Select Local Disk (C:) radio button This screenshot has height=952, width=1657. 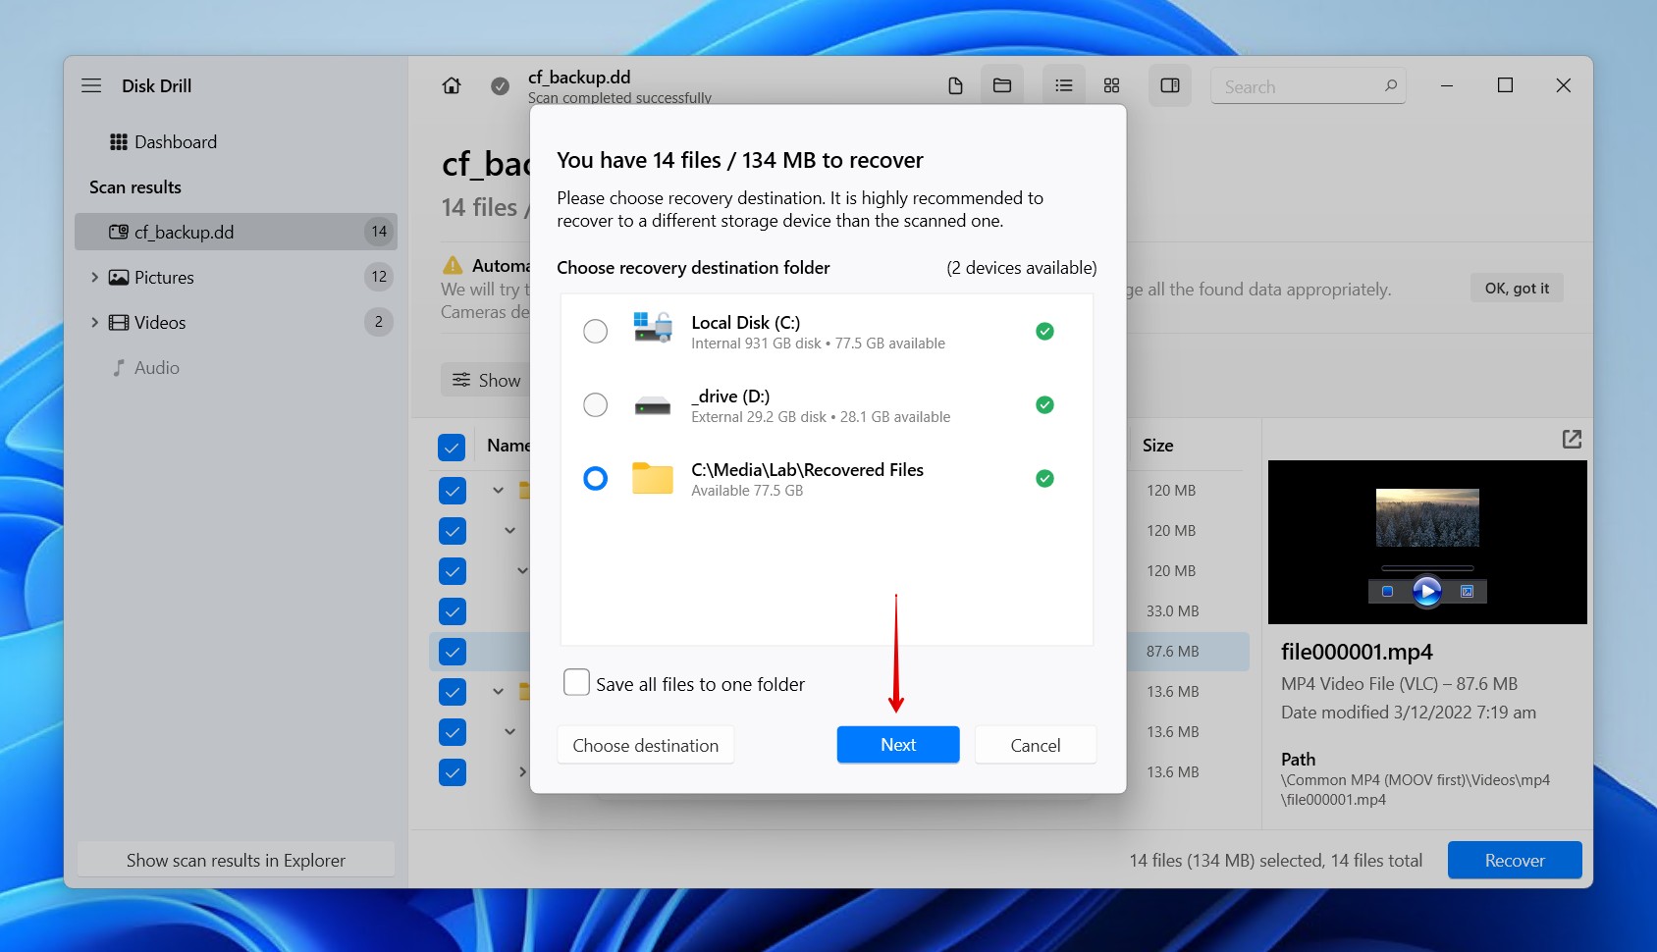(x=595, y=332)
